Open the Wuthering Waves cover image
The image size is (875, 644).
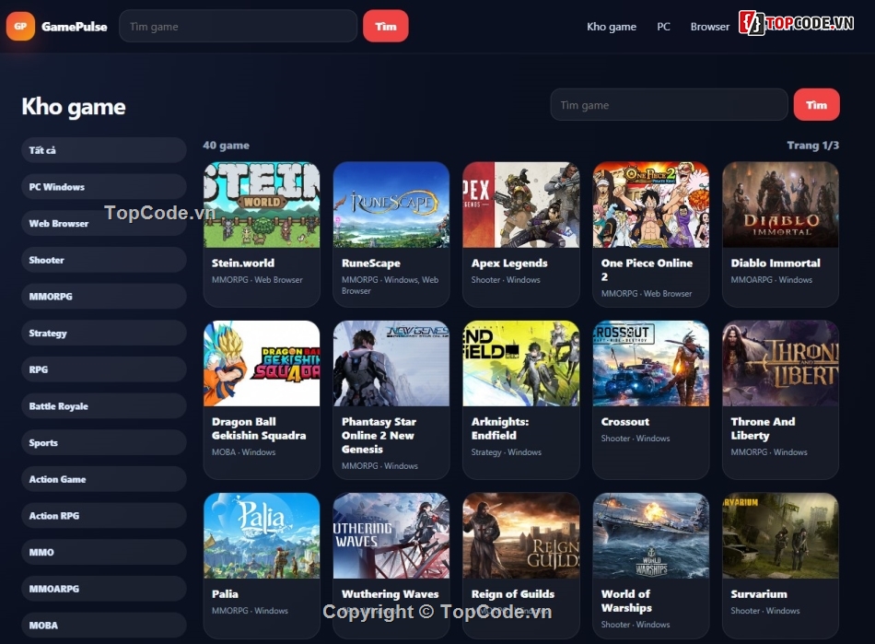tap(391, 535)
